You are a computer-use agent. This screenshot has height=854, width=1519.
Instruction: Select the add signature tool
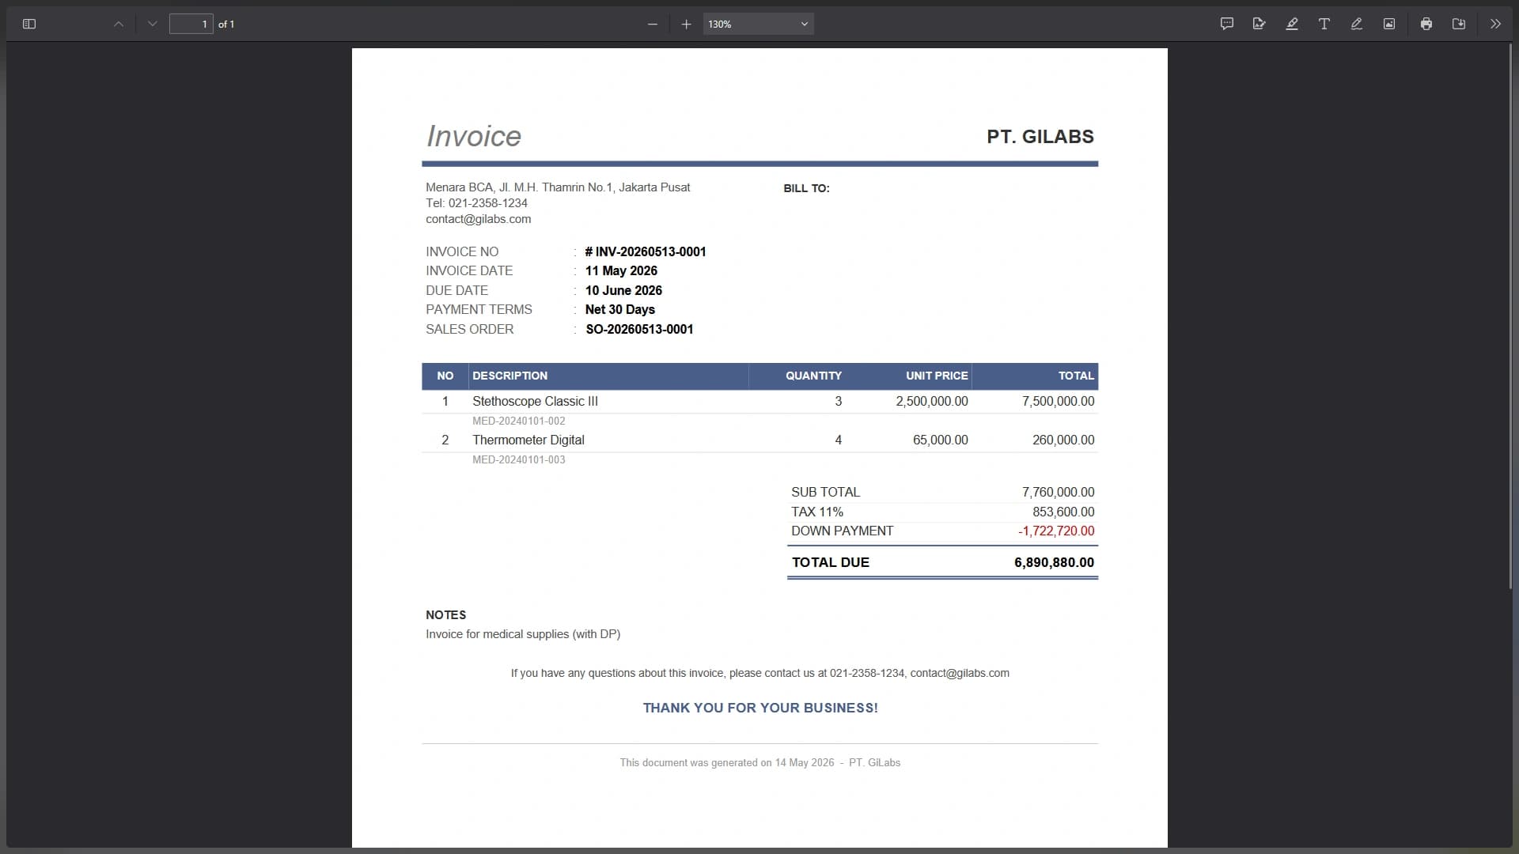click(1260, 24)
